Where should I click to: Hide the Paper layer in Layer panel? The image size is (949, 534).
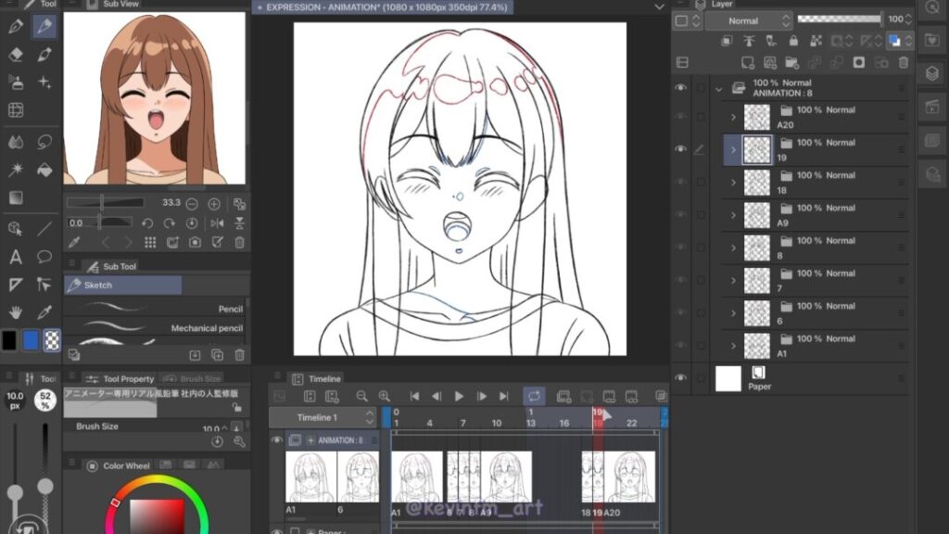click(681, 378)
